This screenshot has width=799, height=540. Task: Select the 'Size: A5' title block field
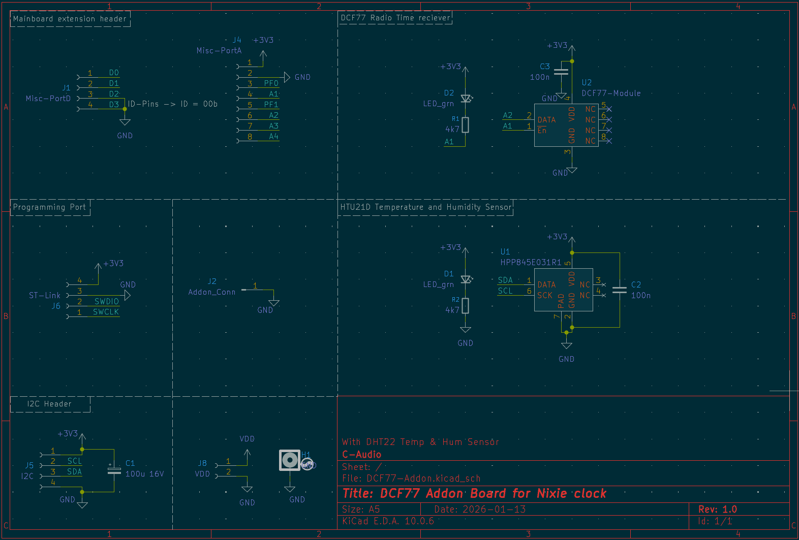(361, 510)
